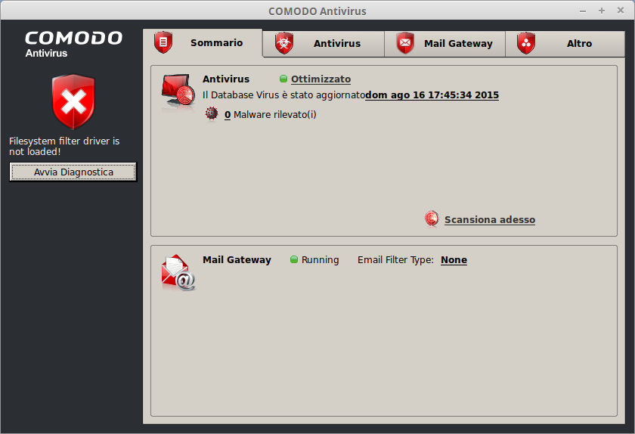Click the radar icon beside Scansiona adesso
635x434 pixels.
click(x=432, y=219)
